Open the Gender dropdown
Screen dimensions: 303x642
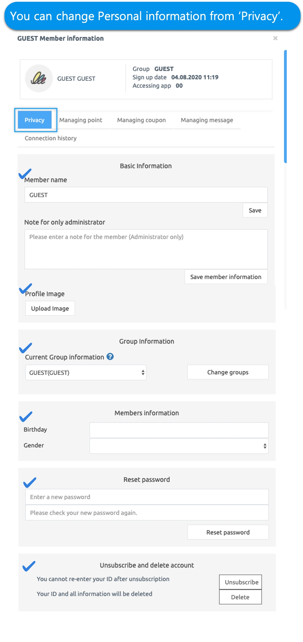click(x=179, y=446)
